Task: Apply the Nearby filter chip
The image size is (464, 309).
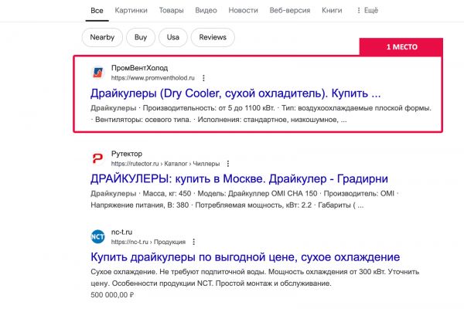Action: 102,37
